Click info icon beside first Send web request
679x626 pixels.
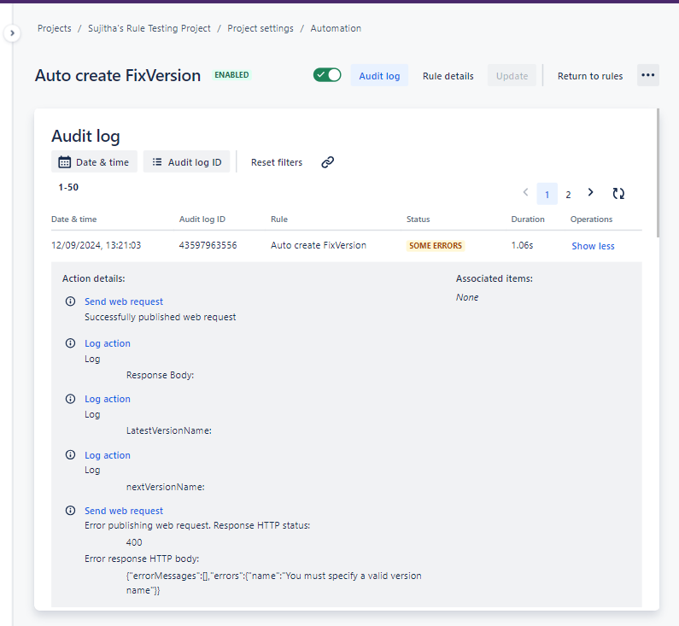(70, 301)
